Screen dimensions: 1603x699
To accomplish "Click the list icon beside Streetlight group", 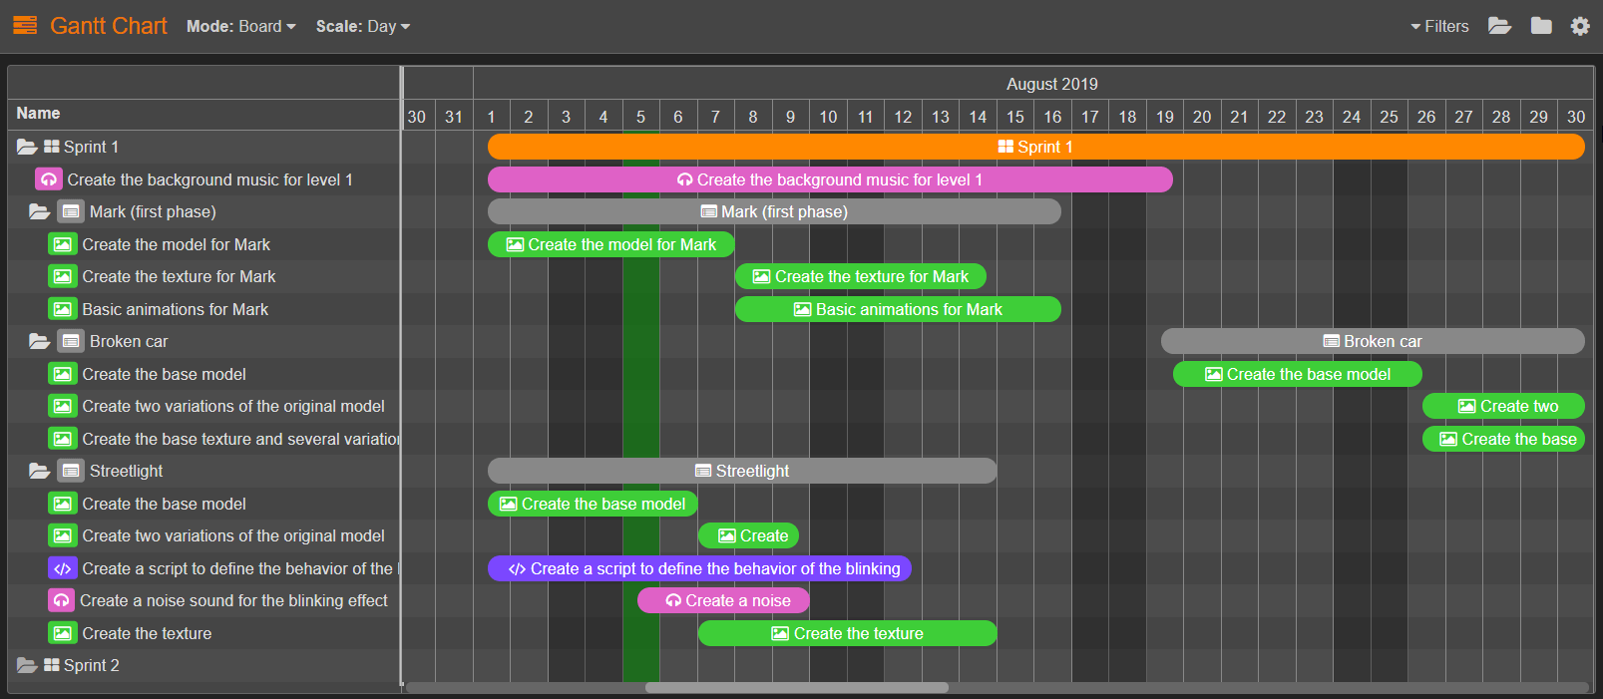I will point(71,471).
